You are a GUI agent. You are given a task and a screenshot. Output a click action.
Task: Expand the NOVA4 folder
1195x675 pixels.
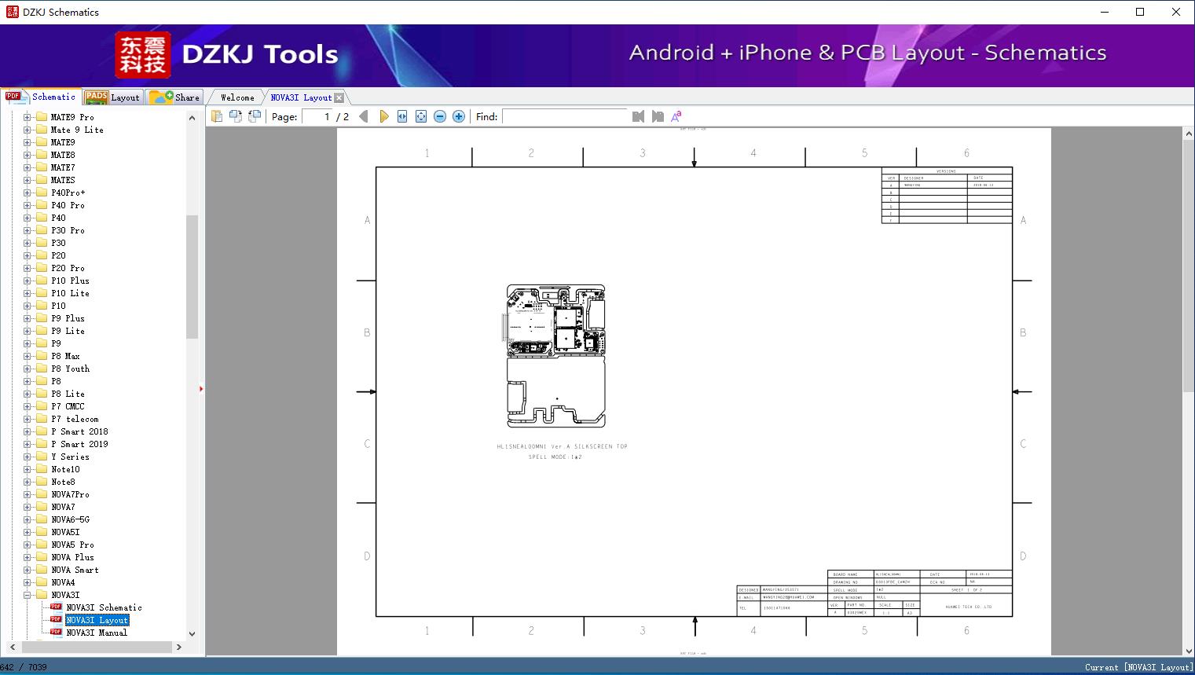27,582
